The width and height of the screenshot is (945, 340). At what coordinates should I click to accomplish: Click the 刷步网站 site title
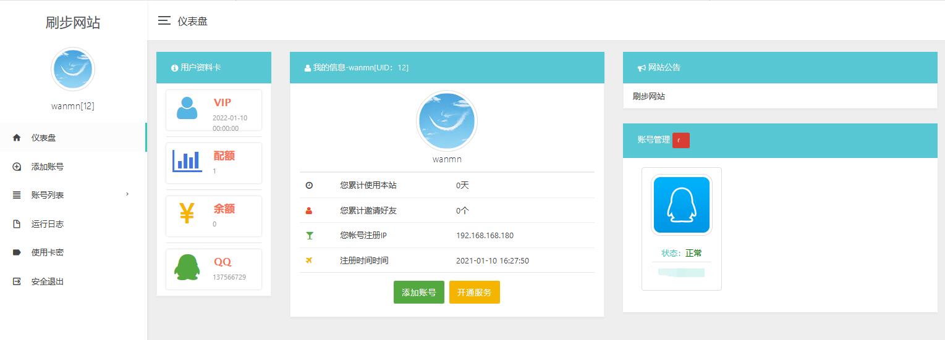pyautogui.click(x=73, y=23)
